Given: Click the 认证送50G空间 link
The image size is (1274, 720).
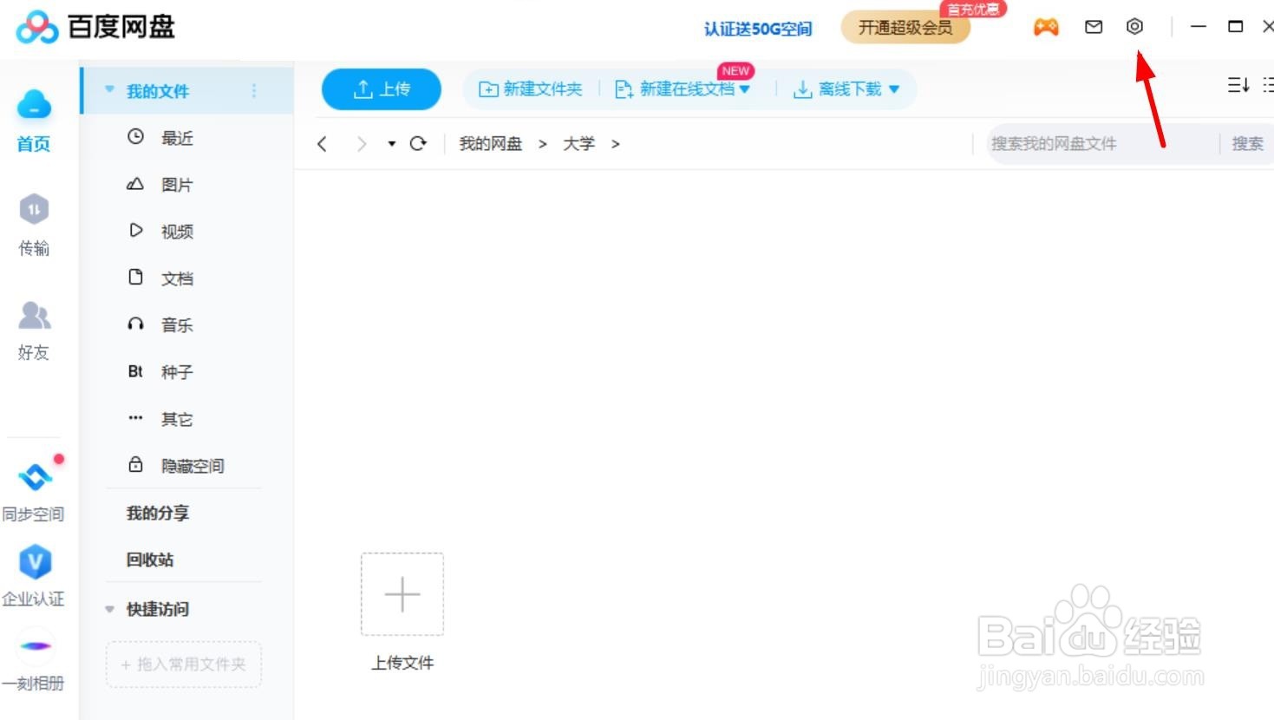Looking at the screenshot, I should (x=756, y=29).
